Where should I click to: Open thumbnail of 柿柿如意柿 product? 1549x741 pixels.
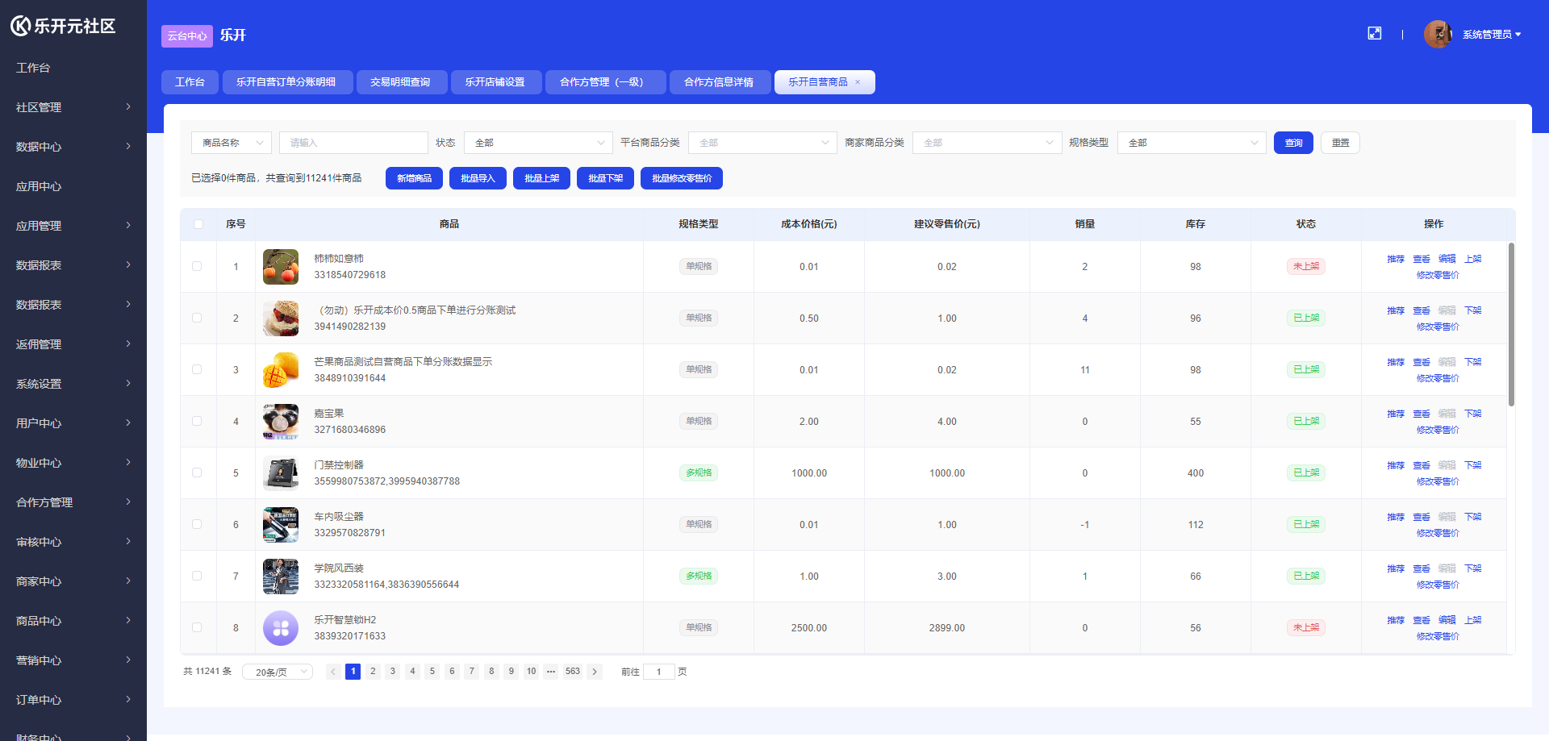pos(281,267)
